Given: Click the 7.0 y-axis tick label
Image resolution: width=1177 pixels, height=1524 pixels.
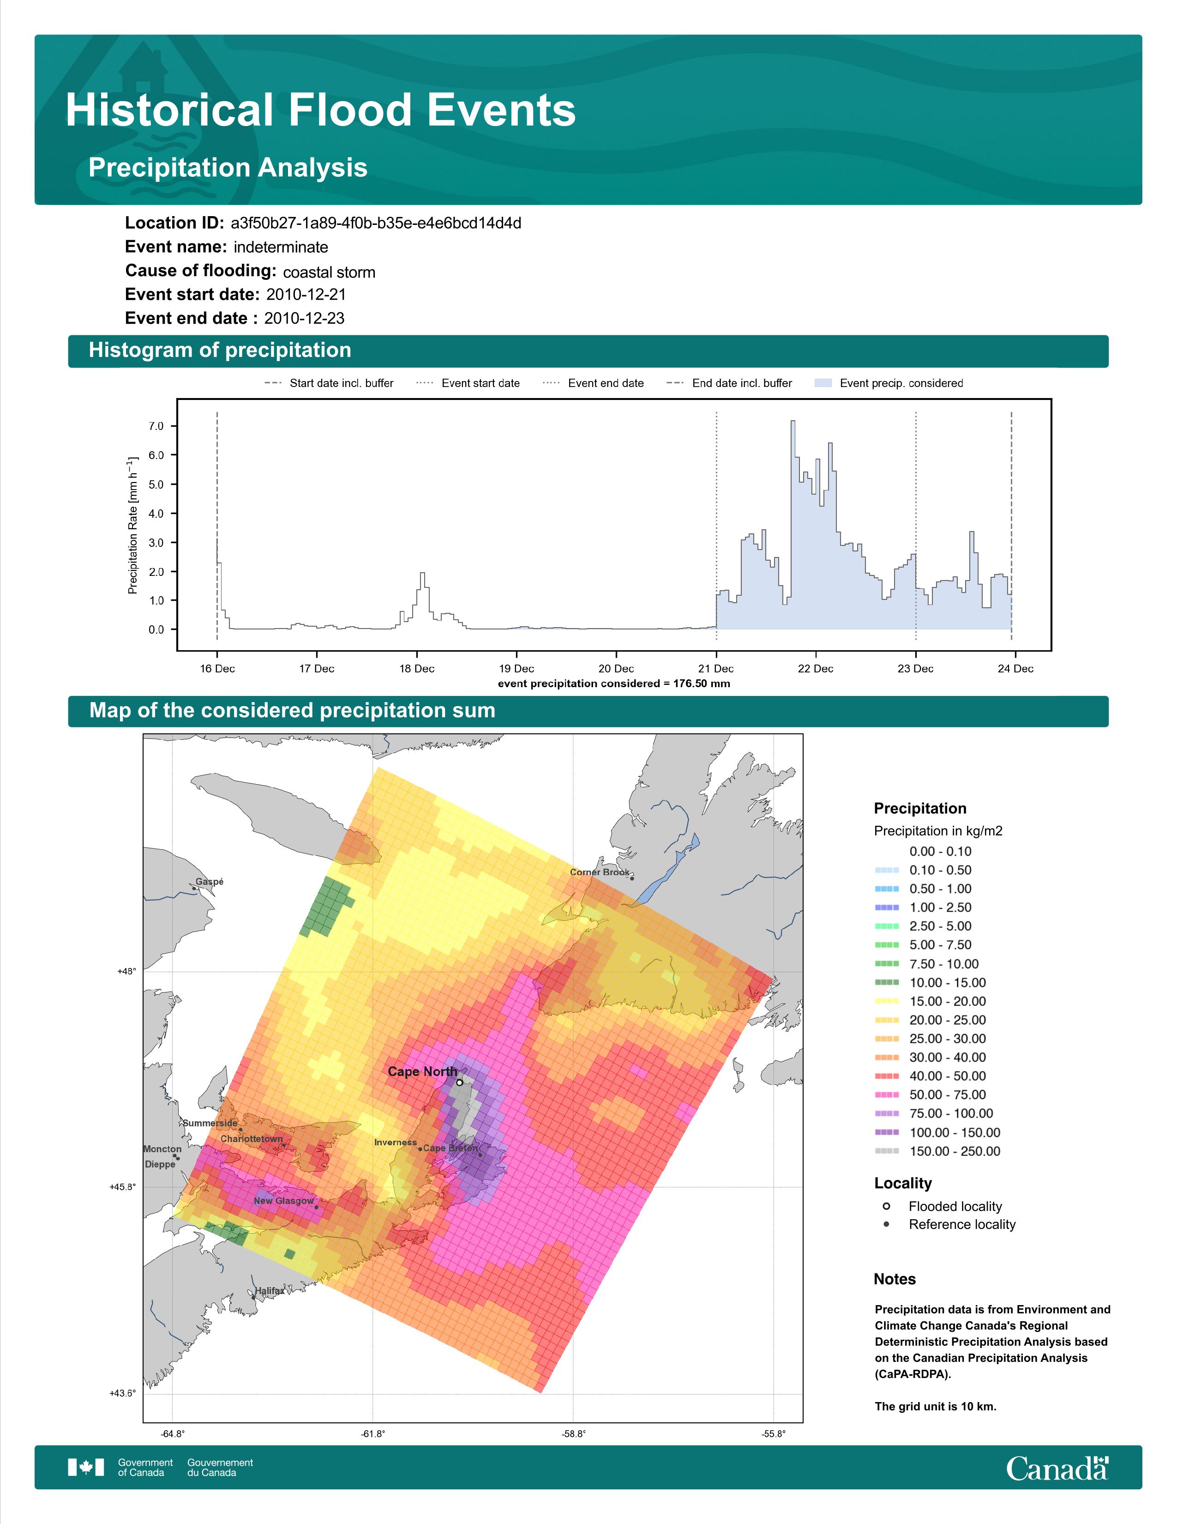Looking at the screenshot, I should point(156,426).
